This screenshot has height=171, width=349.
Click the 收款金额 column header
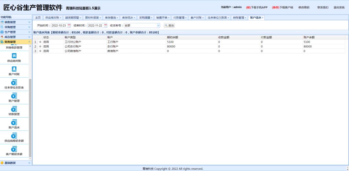coord(238,37)
